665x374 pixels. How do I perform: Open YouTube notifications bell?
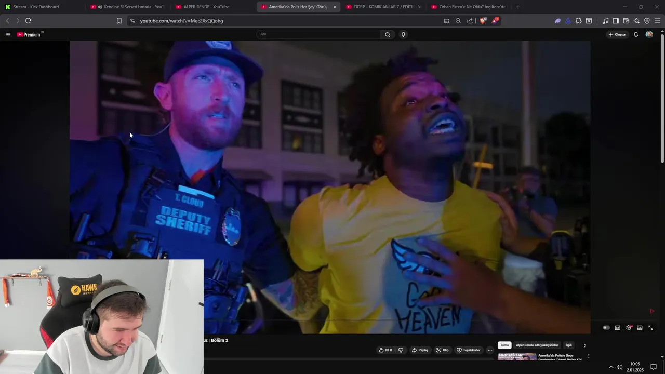(635, 35)
